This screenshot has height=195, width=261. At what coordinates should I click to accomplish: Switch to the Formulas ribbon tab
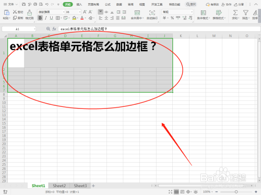[108, 4]
